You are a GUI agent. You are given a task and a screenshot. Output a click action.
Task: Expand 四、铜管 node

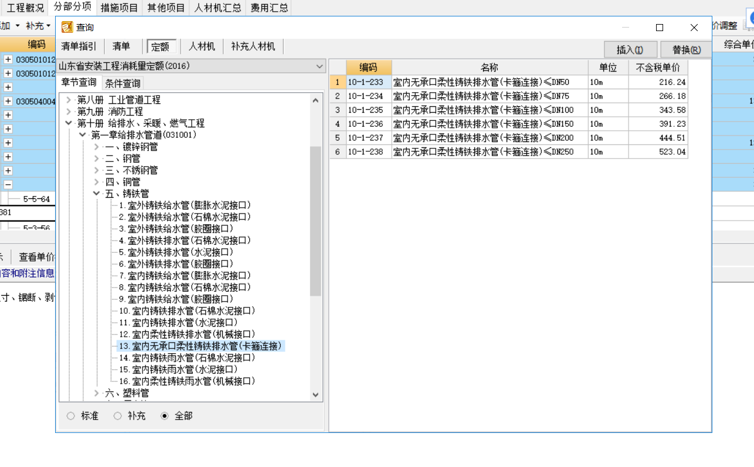96,182
